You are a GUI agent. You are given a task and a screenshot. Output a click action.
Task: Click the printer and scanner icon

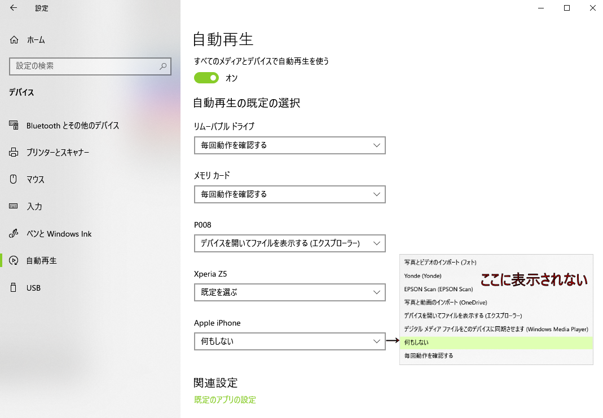[x=14, y=153]
